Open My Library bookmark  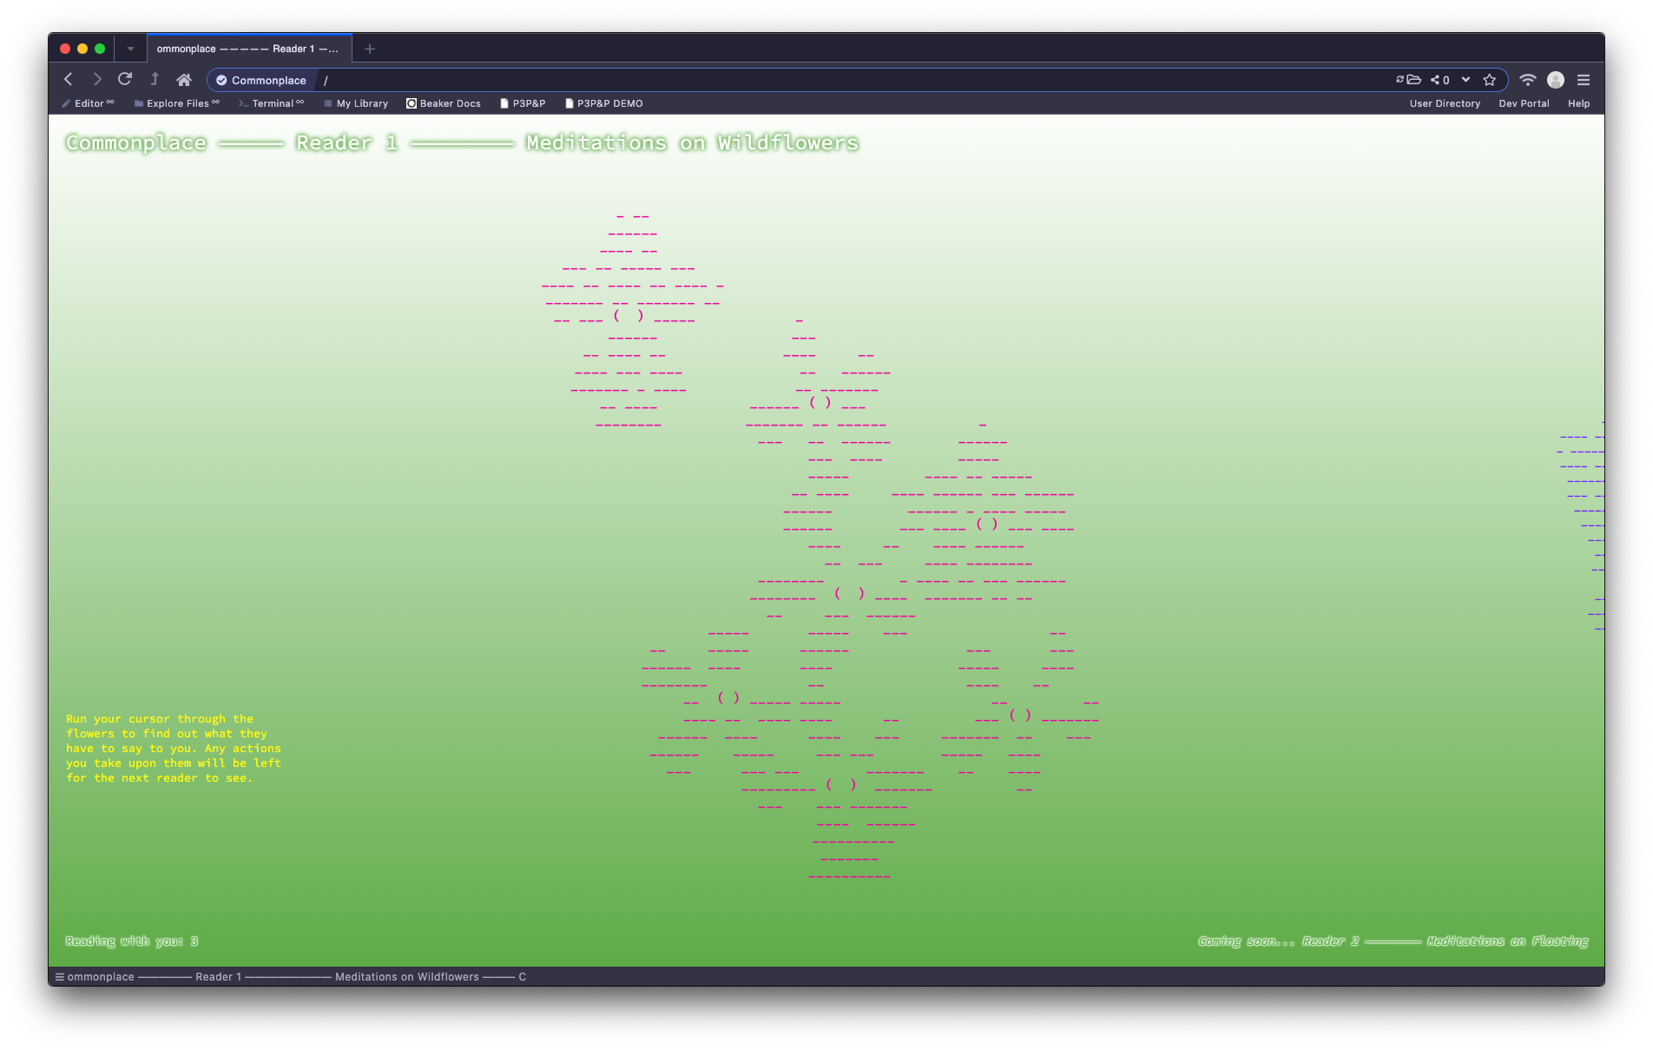pos(356,103)
